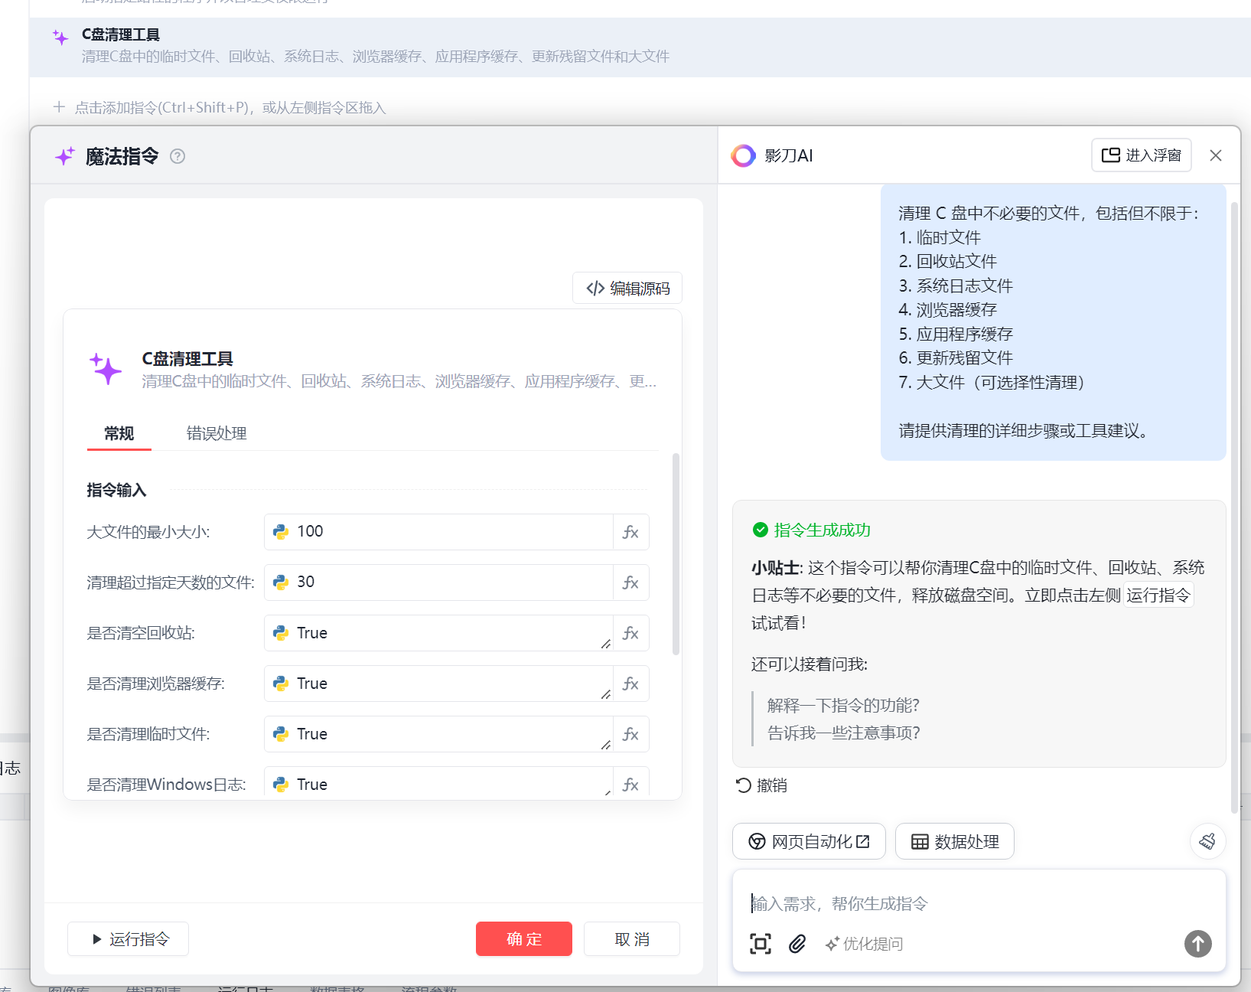1251x992 pixels.
Task: Click the 是否清理Windows日志 True field
Action: click(438, 783)
